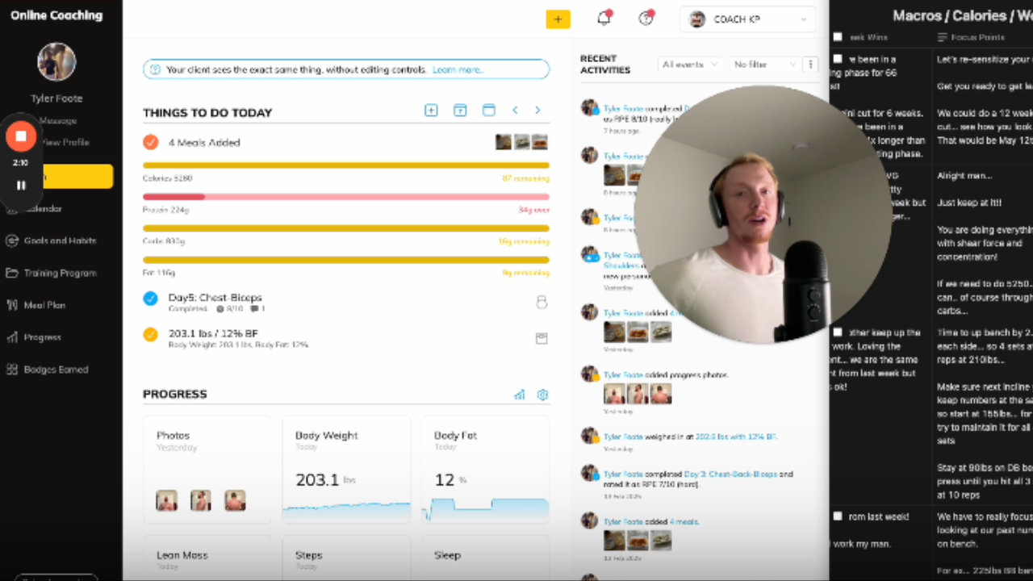Click the Meal Plan utensils icon

coord(11,305)
